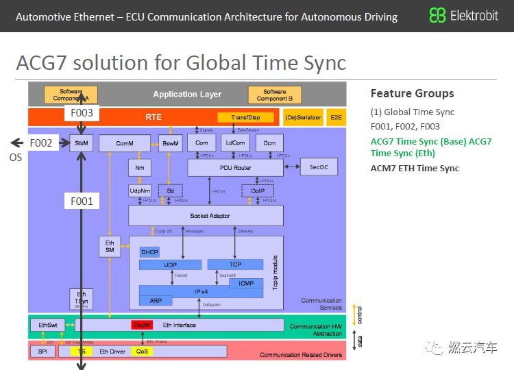Click the (1) Global Time Sync text
Image resolution: width=514 pixels, height=370 pixels.
click(x=413, y=112)
